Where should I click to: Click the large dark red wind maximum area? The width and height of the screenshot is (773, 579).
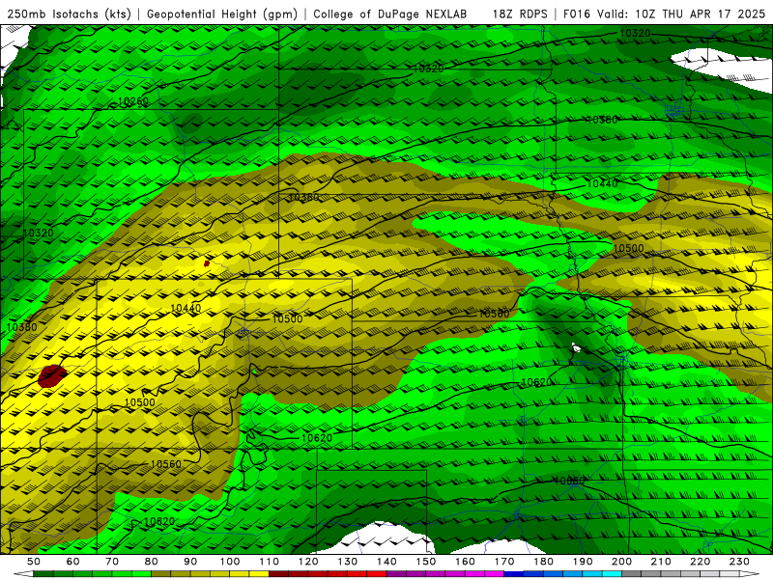[52, 376]
